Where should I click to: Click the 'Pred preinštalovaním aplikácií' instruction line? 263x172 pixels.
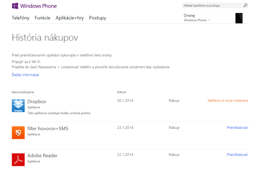[62, 55]
